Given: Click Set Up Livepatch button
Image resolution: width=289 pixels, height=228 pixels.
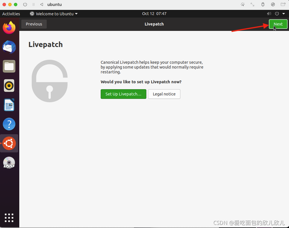Looking at the screenshot, I should 123,94.
